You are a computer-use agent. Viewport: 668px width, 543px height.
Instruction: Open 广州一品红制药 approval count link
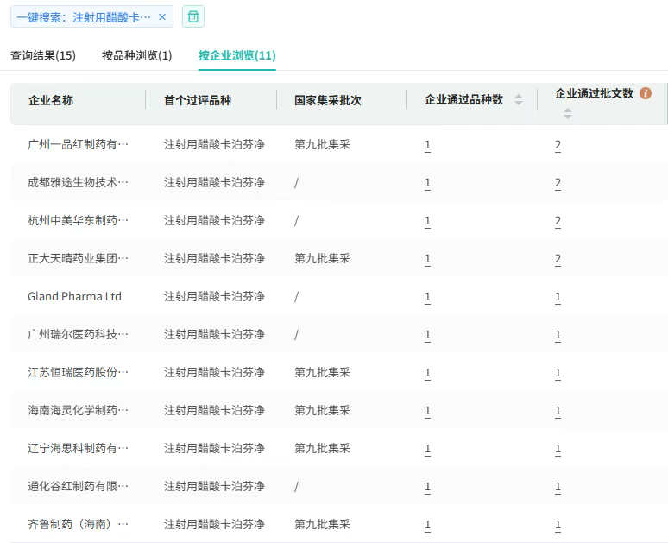(x=558, y=145)
